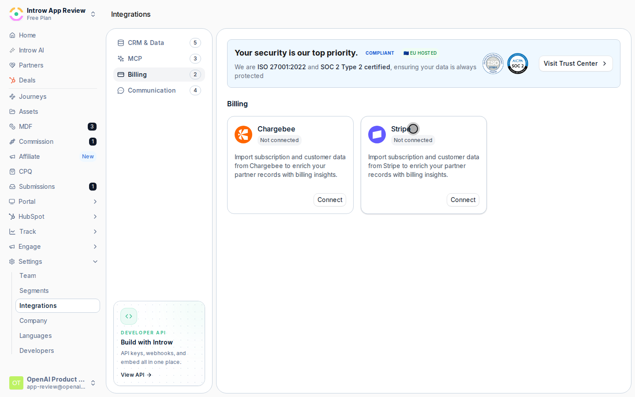Expand the Portal submenu chevron
Image resolution: width=635 pixels, height=397 pixels.
pyautogui.click(x=95, y=202)
